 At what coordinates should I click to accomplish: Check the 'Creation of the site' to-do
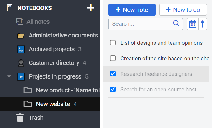tap(113, 58)
